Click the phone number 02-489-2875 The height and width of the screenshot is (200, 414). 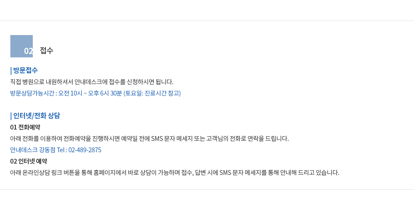point(85,150)
